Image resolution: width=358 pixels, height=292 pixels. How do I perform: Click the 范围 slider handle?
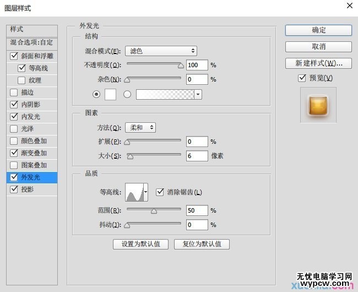tap(154, 211)
